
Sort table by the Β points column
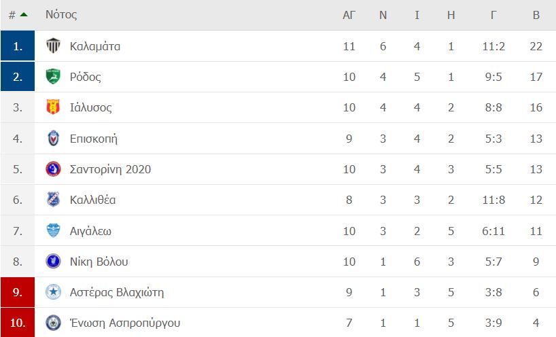click(x=536, y=15)
